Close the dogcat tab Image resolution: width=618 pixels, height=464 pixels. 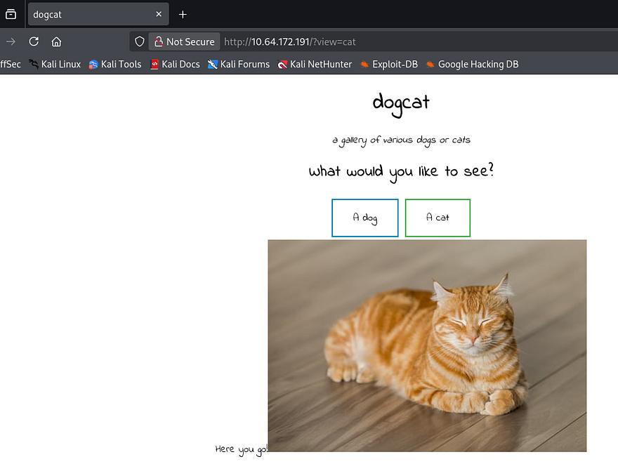point(159,14)
